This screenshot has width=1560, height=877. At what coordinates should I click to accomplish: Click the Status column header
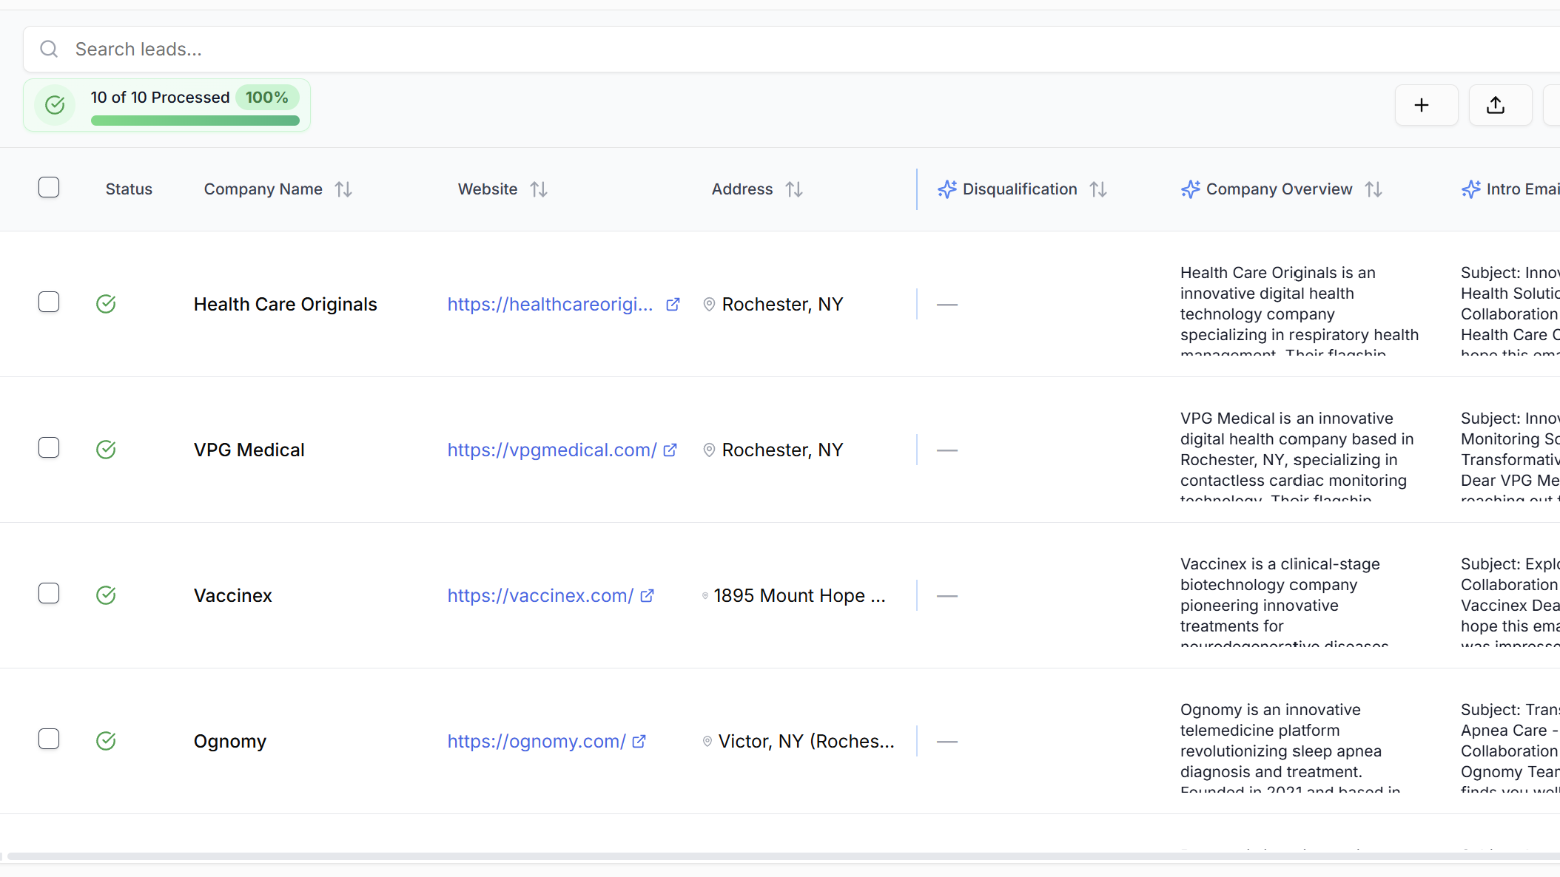tap(129, 189)
